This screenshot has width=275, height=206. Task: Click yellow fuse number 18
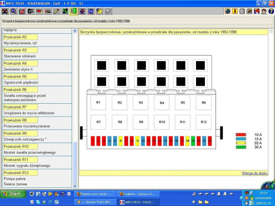coord(188,141)
